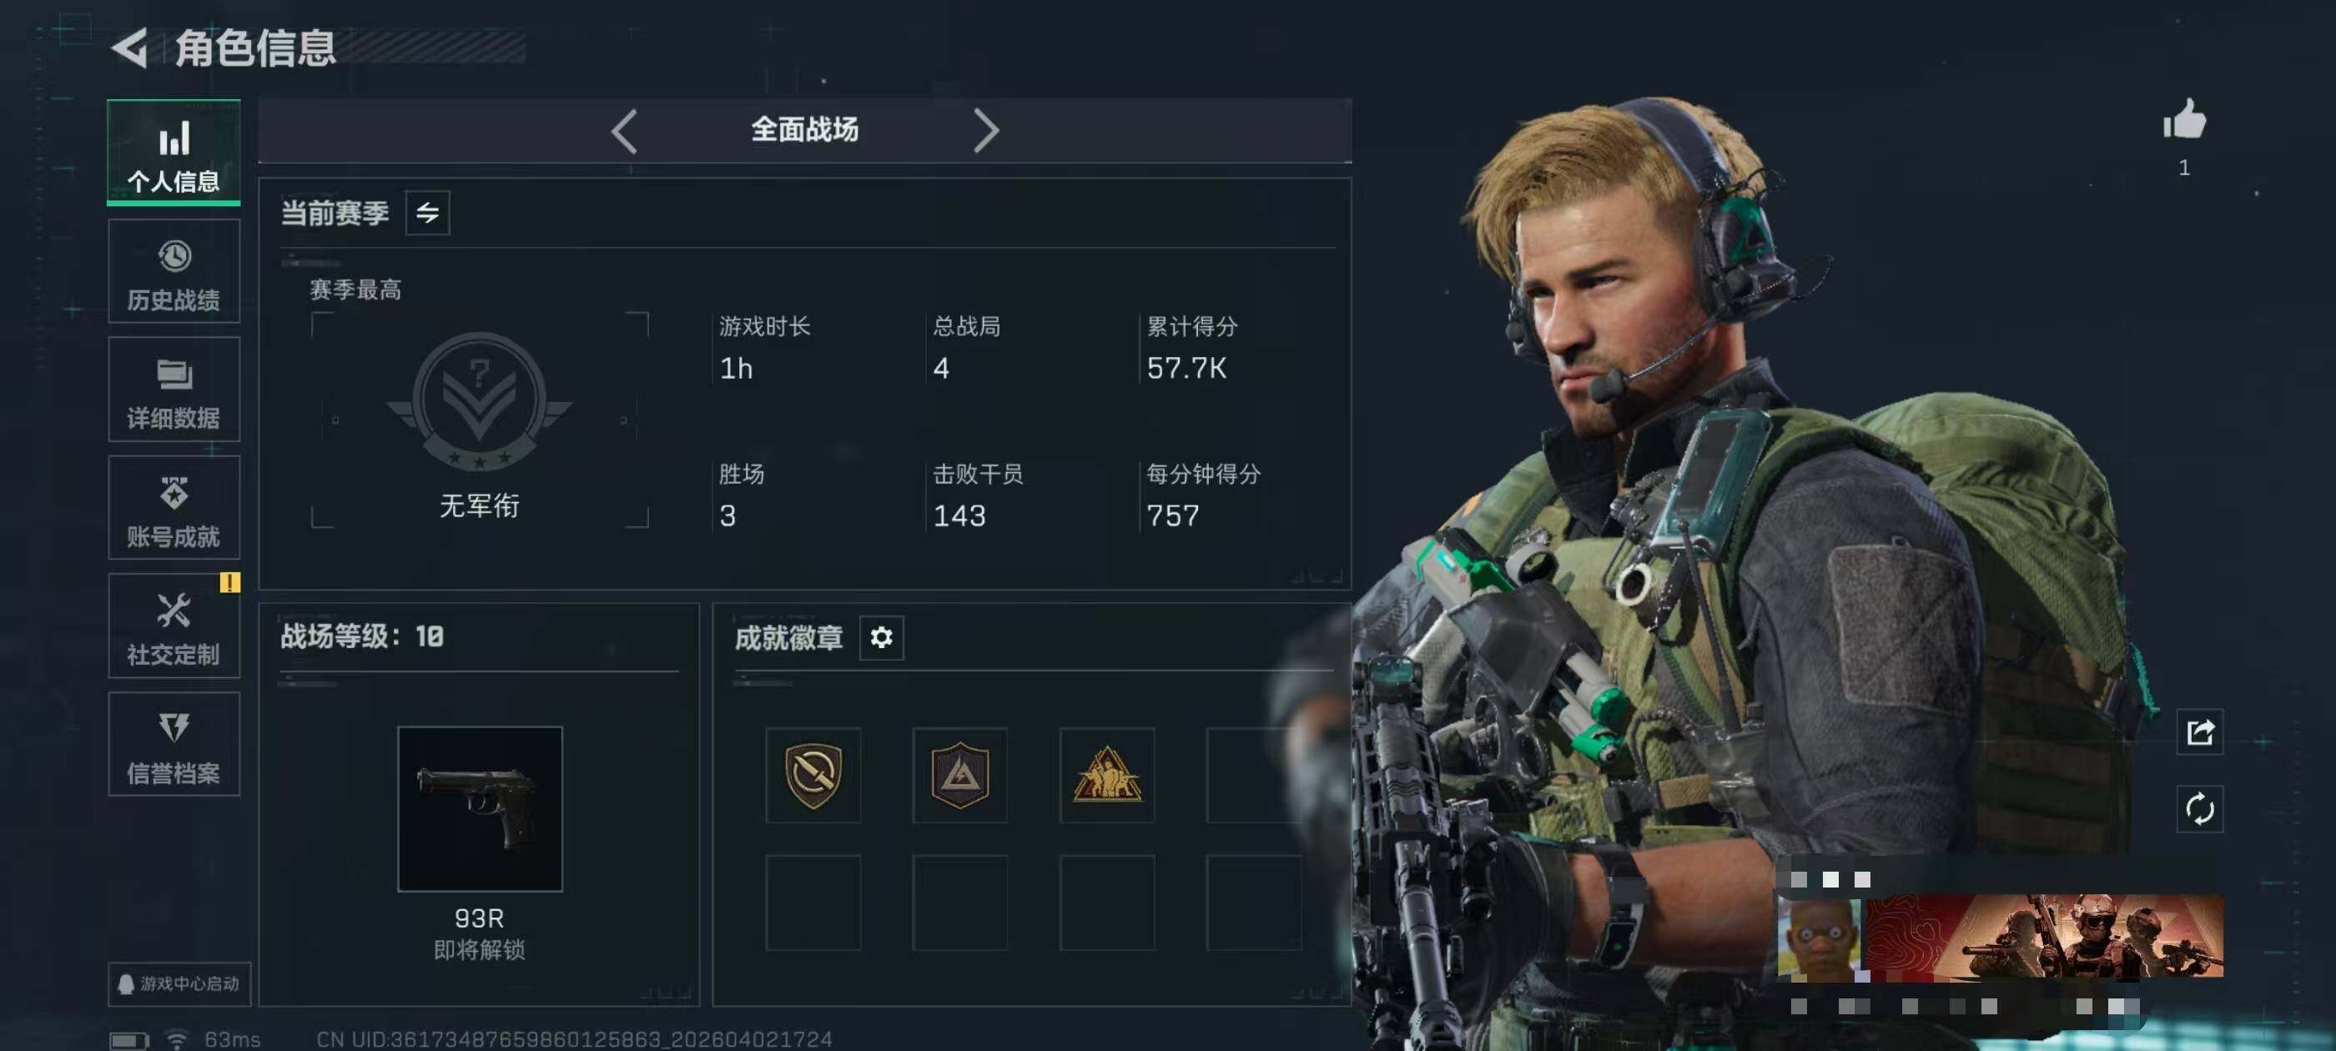Click the player avatar banner card

pos(2000,938)
